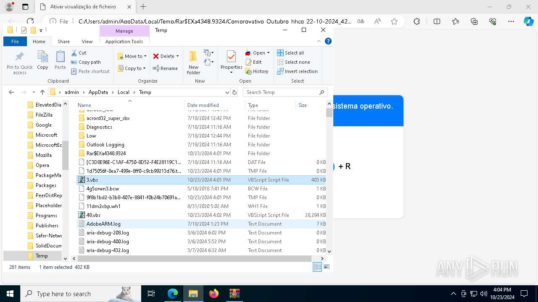
Task: Click Select none in ribbon
Action: [293, 62]
